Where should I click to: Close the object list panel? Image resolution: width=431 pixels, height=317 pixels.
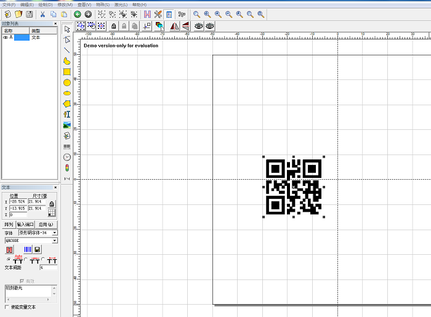(55, 23)
